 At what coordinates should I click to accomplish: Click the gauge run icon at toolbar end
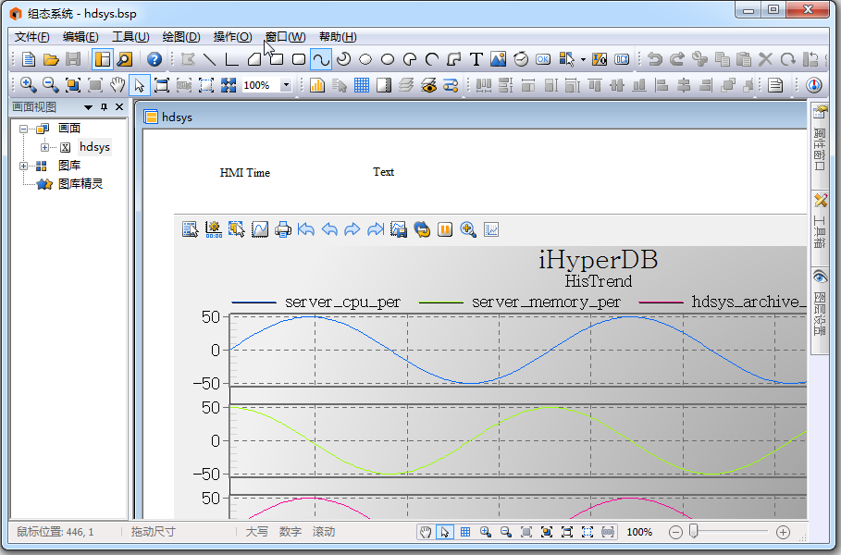(814, 85)
